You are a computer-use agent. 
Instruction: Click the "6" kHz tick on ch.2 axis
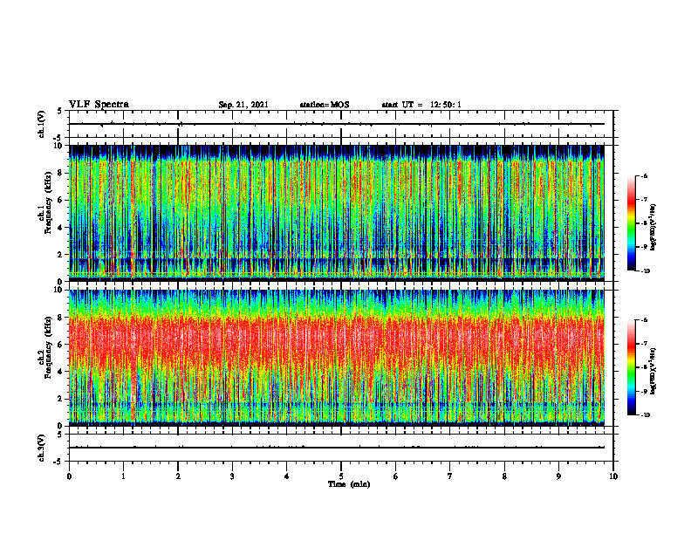60,345
